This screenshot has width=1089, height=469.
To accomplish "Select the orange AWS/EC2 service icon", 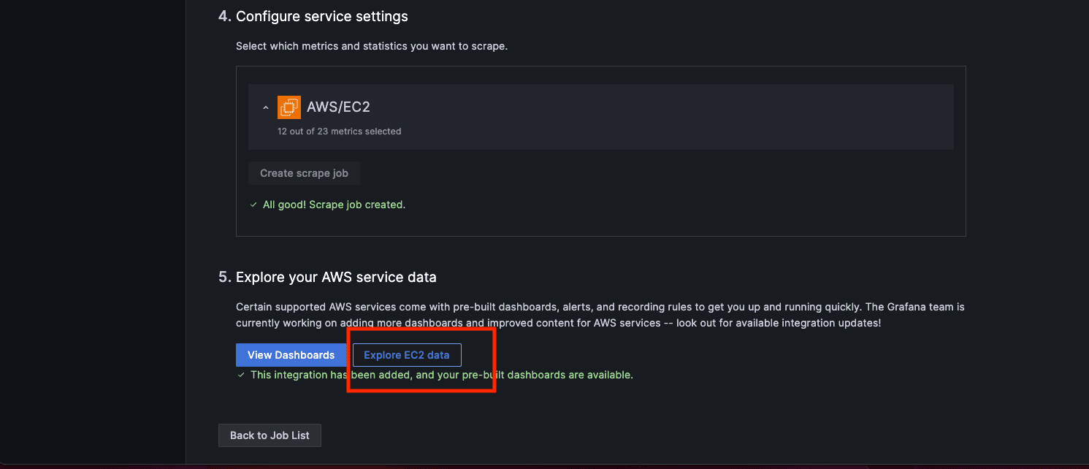I will pos(289,107).
